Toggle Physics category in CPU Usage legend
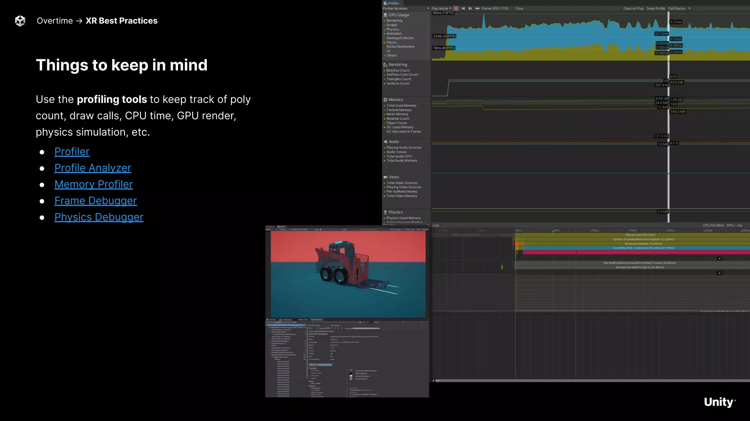 point(391,30)
